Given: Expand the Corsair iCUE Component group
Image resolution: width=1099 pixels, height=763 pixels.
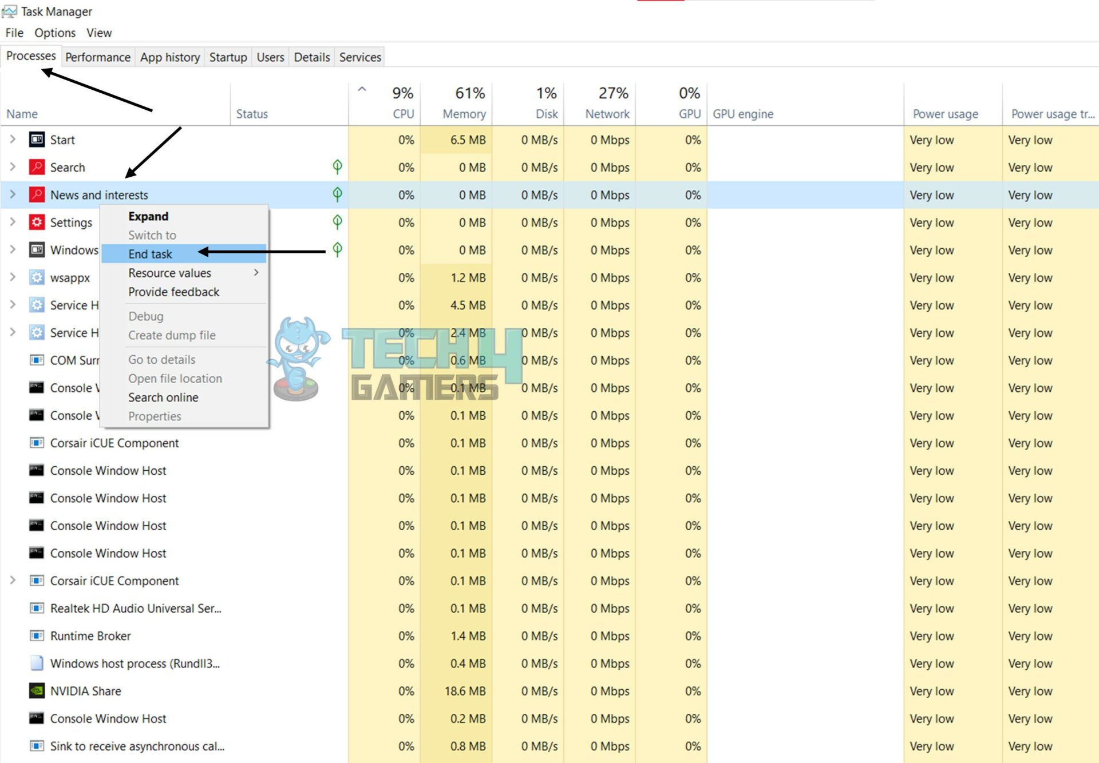Looking at the screenshot, I should pyautogui.click(x=13, y=581).
